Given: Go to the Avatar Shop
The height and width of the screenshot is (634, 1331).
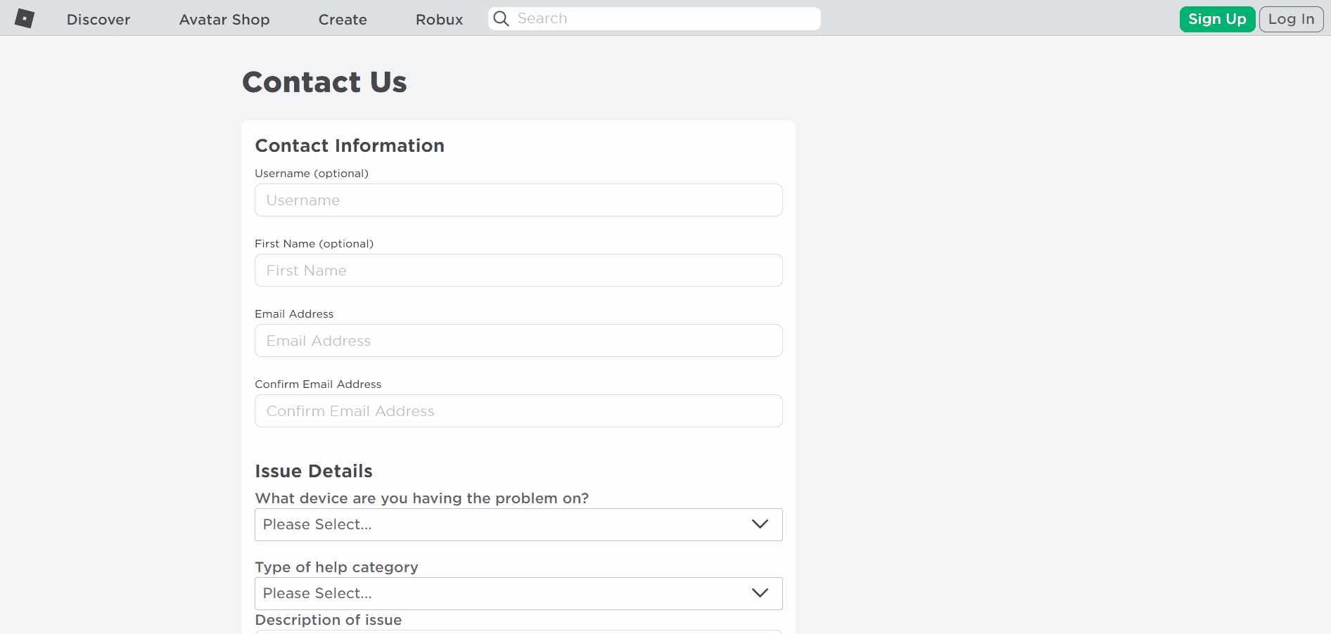Looking at the screenshot, I should point(224,20).
